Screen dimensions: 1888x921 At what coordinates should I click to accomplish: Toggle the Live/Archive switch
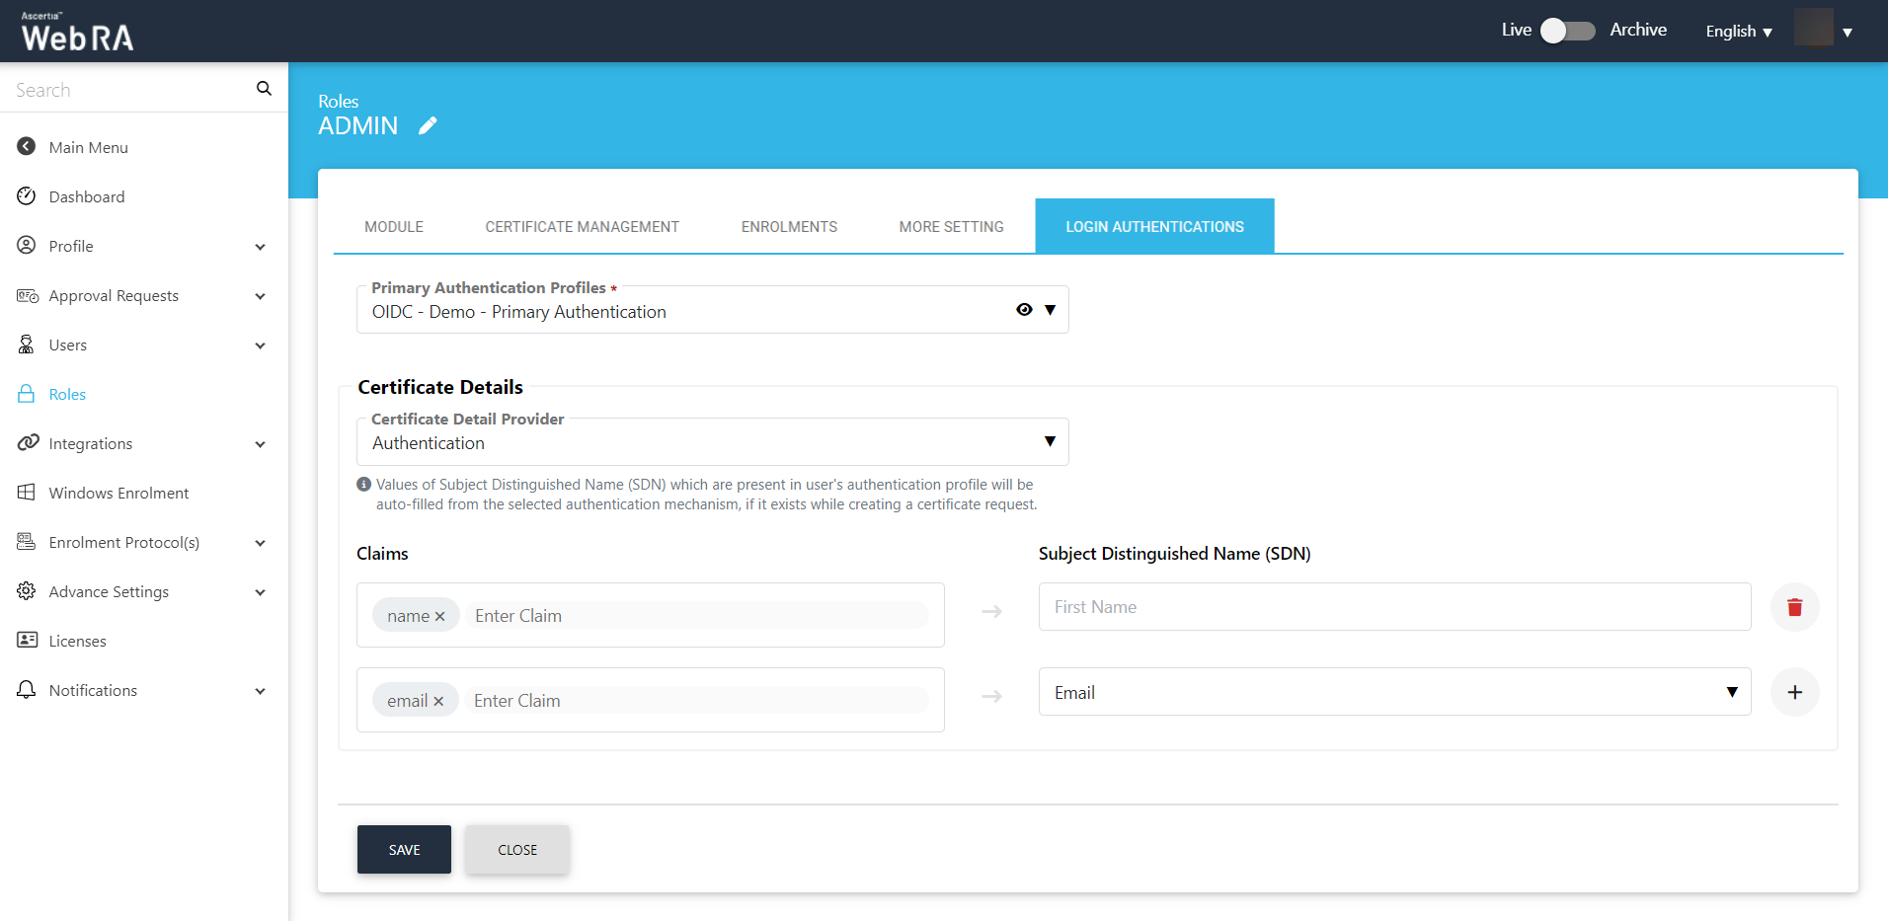point(1568,31)
